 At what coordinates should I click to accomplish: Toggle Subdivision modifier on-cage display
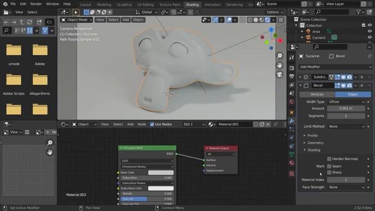pyautogui.click(x=331, y=77)
